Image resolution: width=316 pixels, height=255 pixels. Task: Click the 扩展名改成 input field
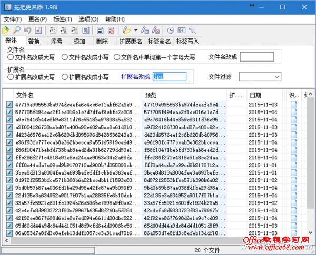pos(170,77)
